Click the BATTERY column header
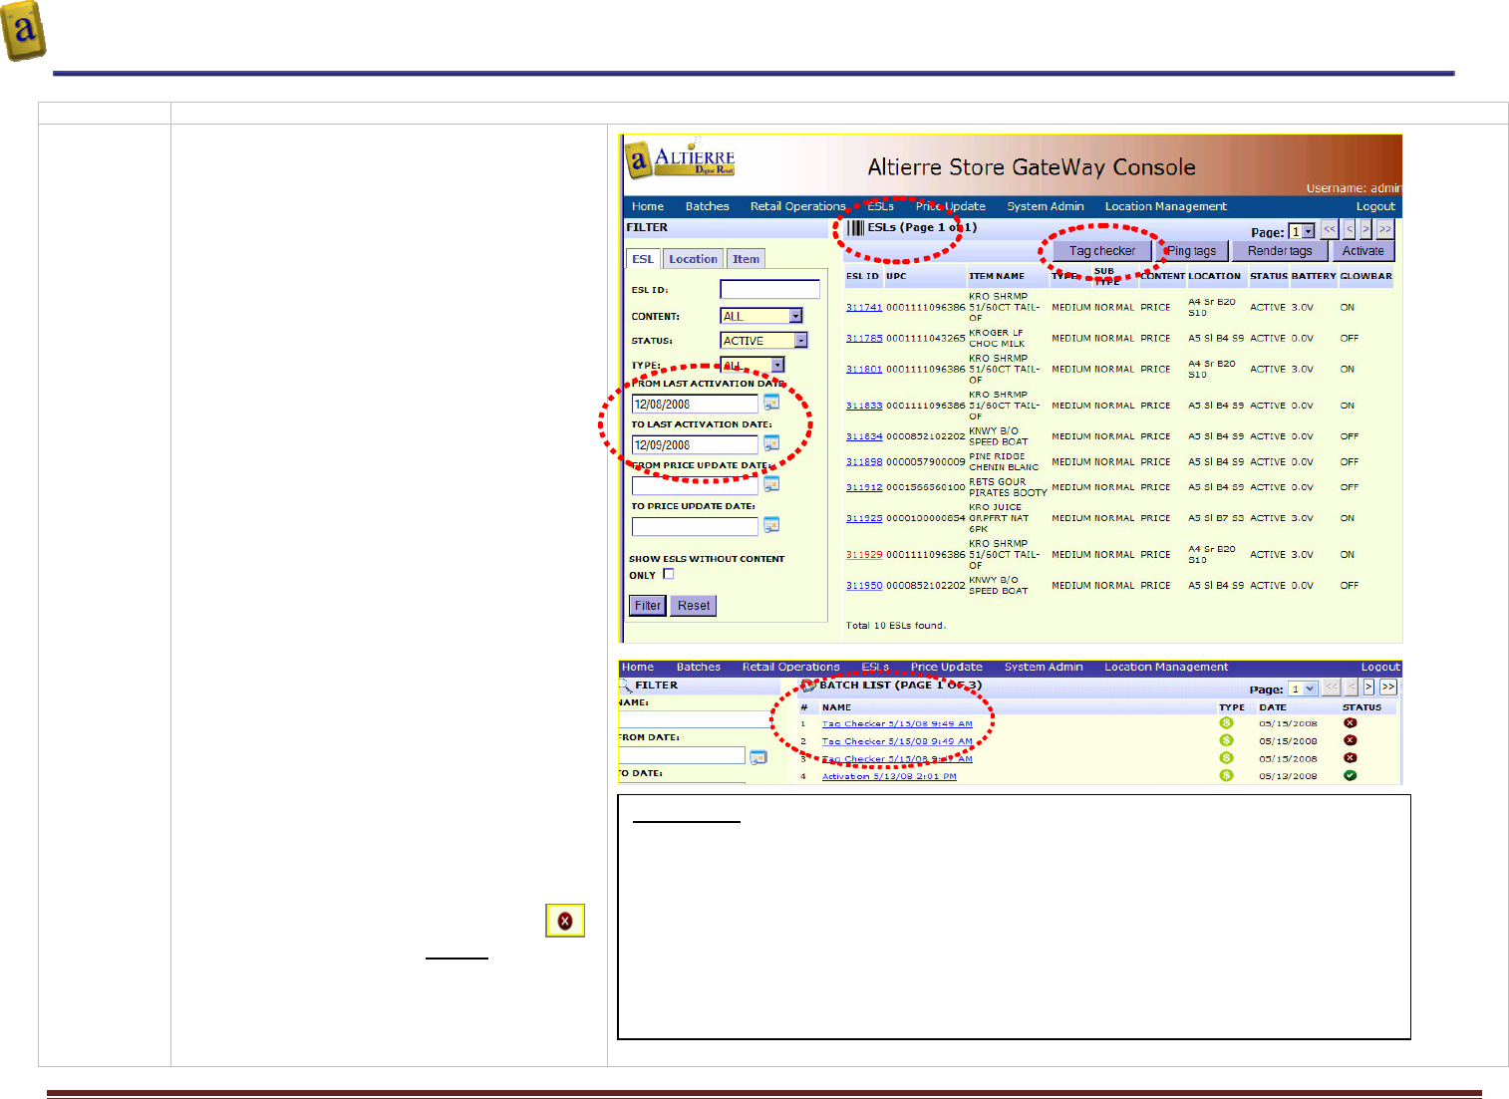The width and height of the screenshot is (1509, 1099). pos(1314,276)
